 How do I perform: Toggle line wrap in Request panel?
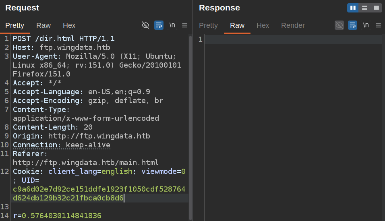(x=159, y=25)
